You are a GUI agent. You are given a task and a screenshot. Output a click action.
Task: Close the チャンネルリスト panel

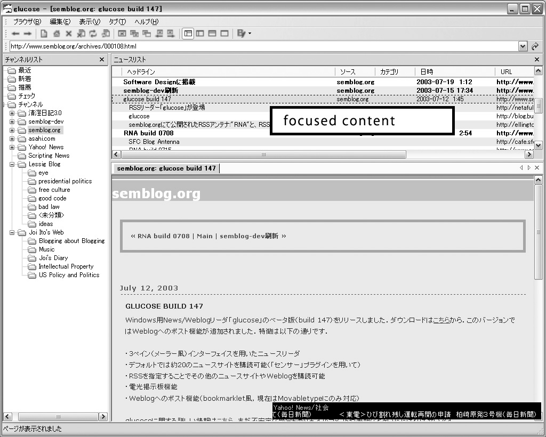[101, 60]
